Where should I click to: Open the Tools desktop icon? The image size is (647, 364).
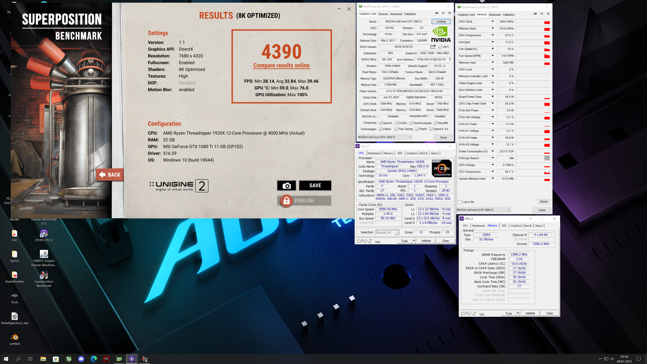14,298
